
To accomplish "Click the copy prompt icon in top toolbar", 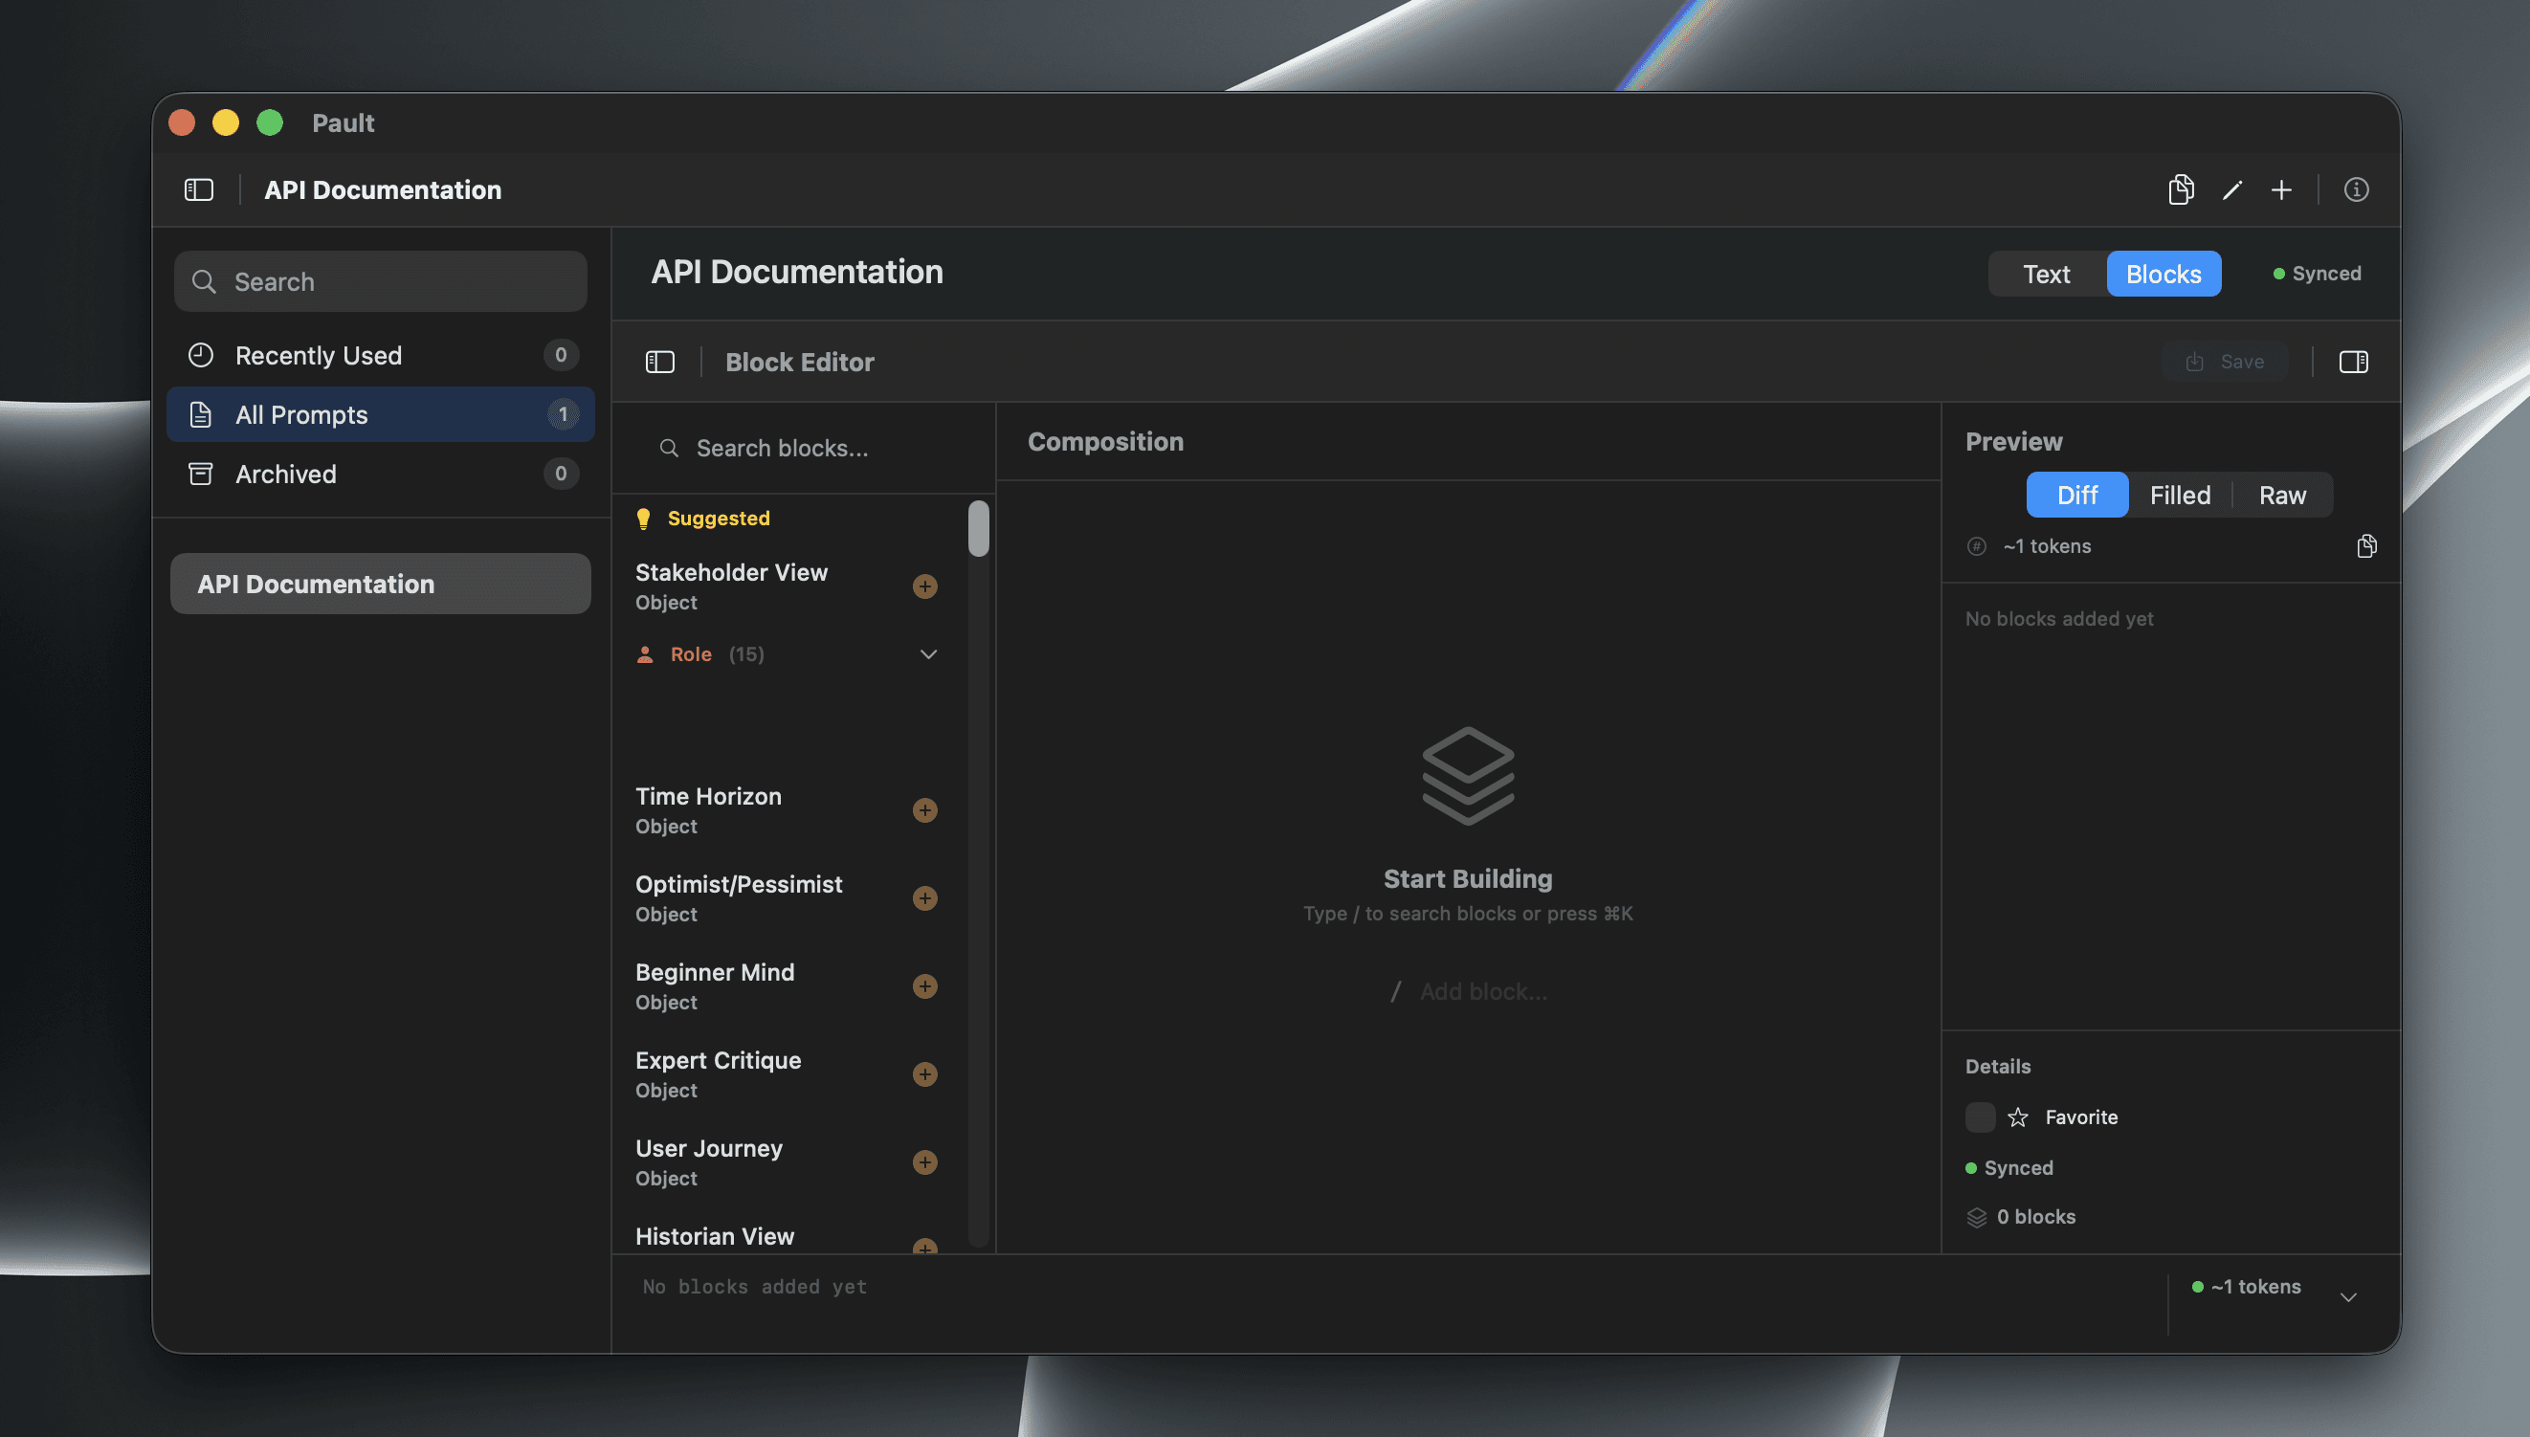I will 2181,189.
